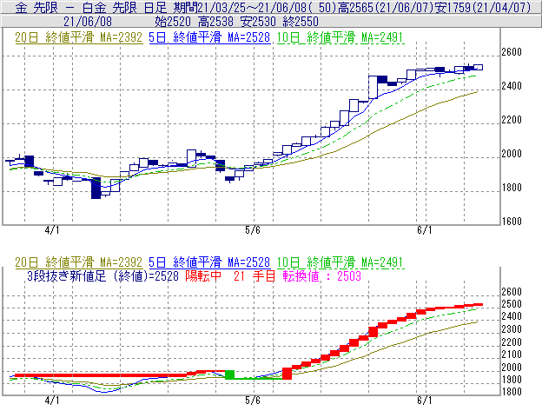Select the period text "期間21/03/25〜21/06/08( 50)"
This screenshot has width=542, height=411.
point(255,7)
